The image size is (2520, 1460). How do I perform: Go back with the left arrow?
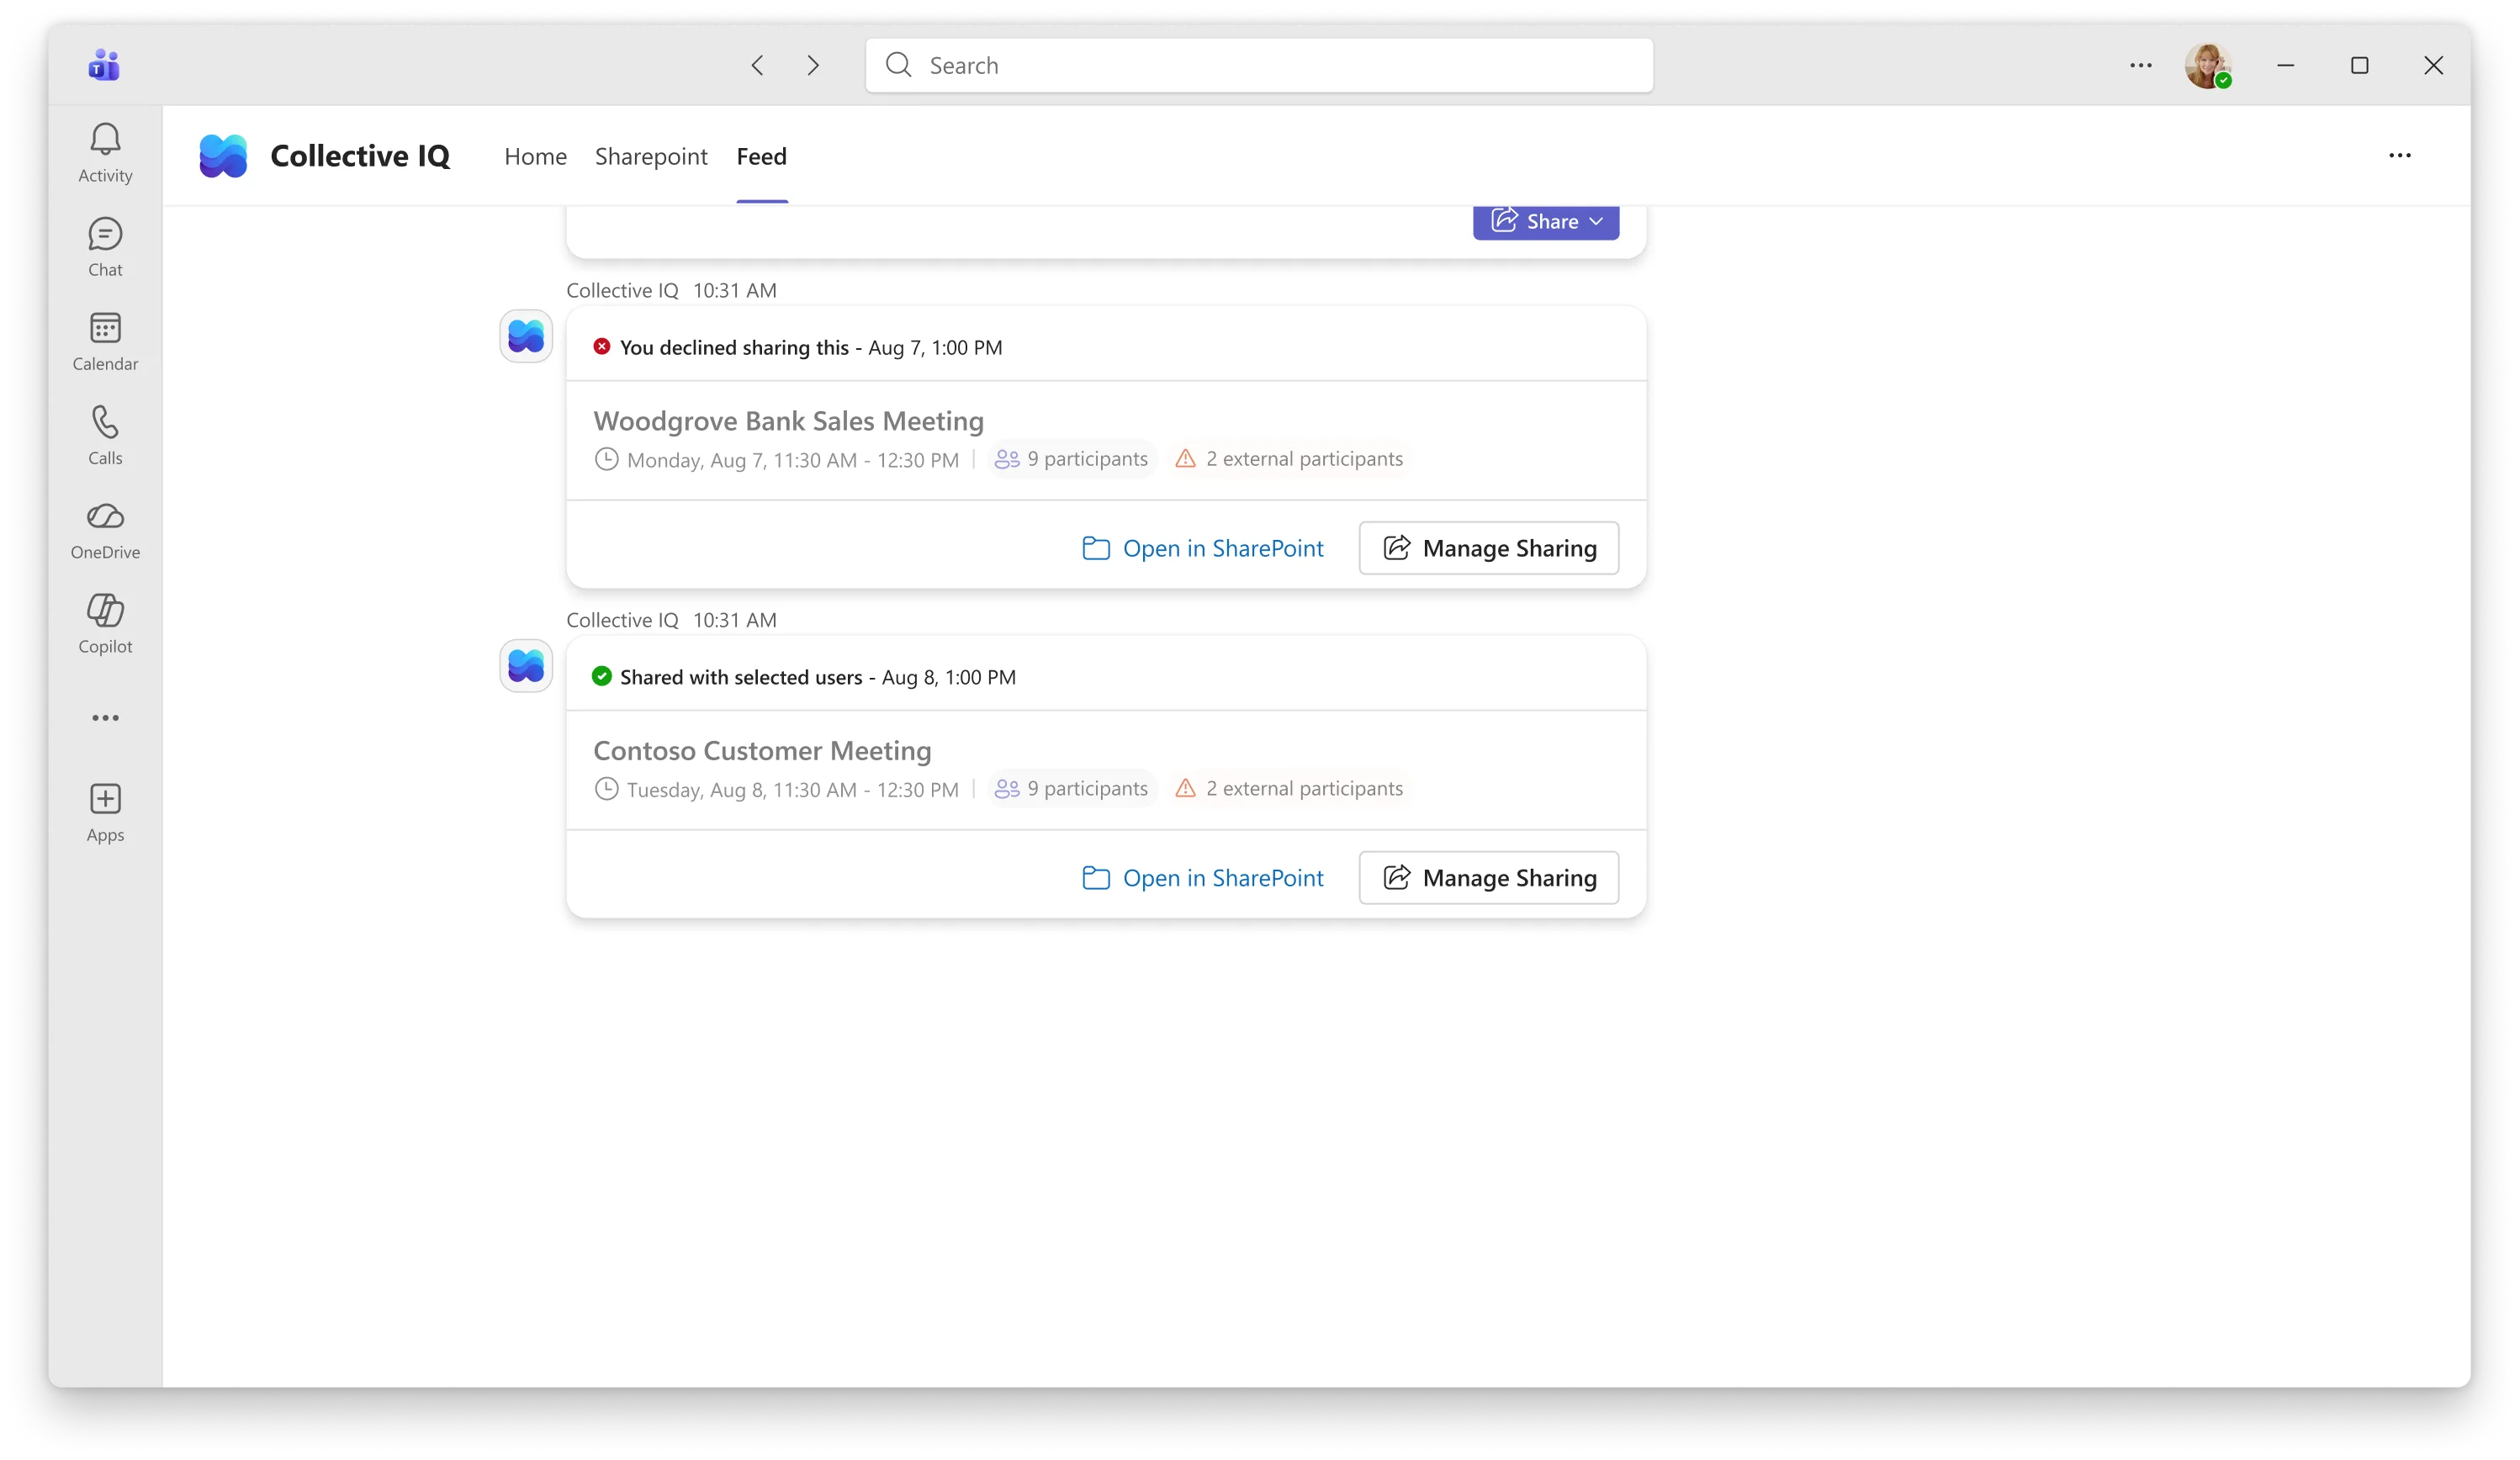(758, 65)
